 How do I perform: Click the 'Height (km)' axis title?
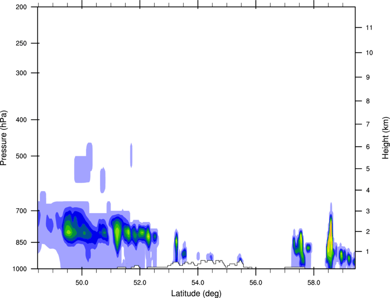[385, 138]
